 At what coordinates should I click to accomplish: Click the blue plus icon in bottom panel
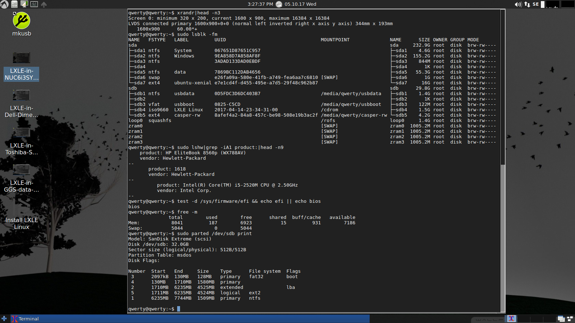point(4,319)
